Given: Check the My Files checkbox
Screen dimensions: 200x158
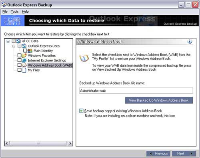Looking at the screenshot, I should tap(20, 70).
